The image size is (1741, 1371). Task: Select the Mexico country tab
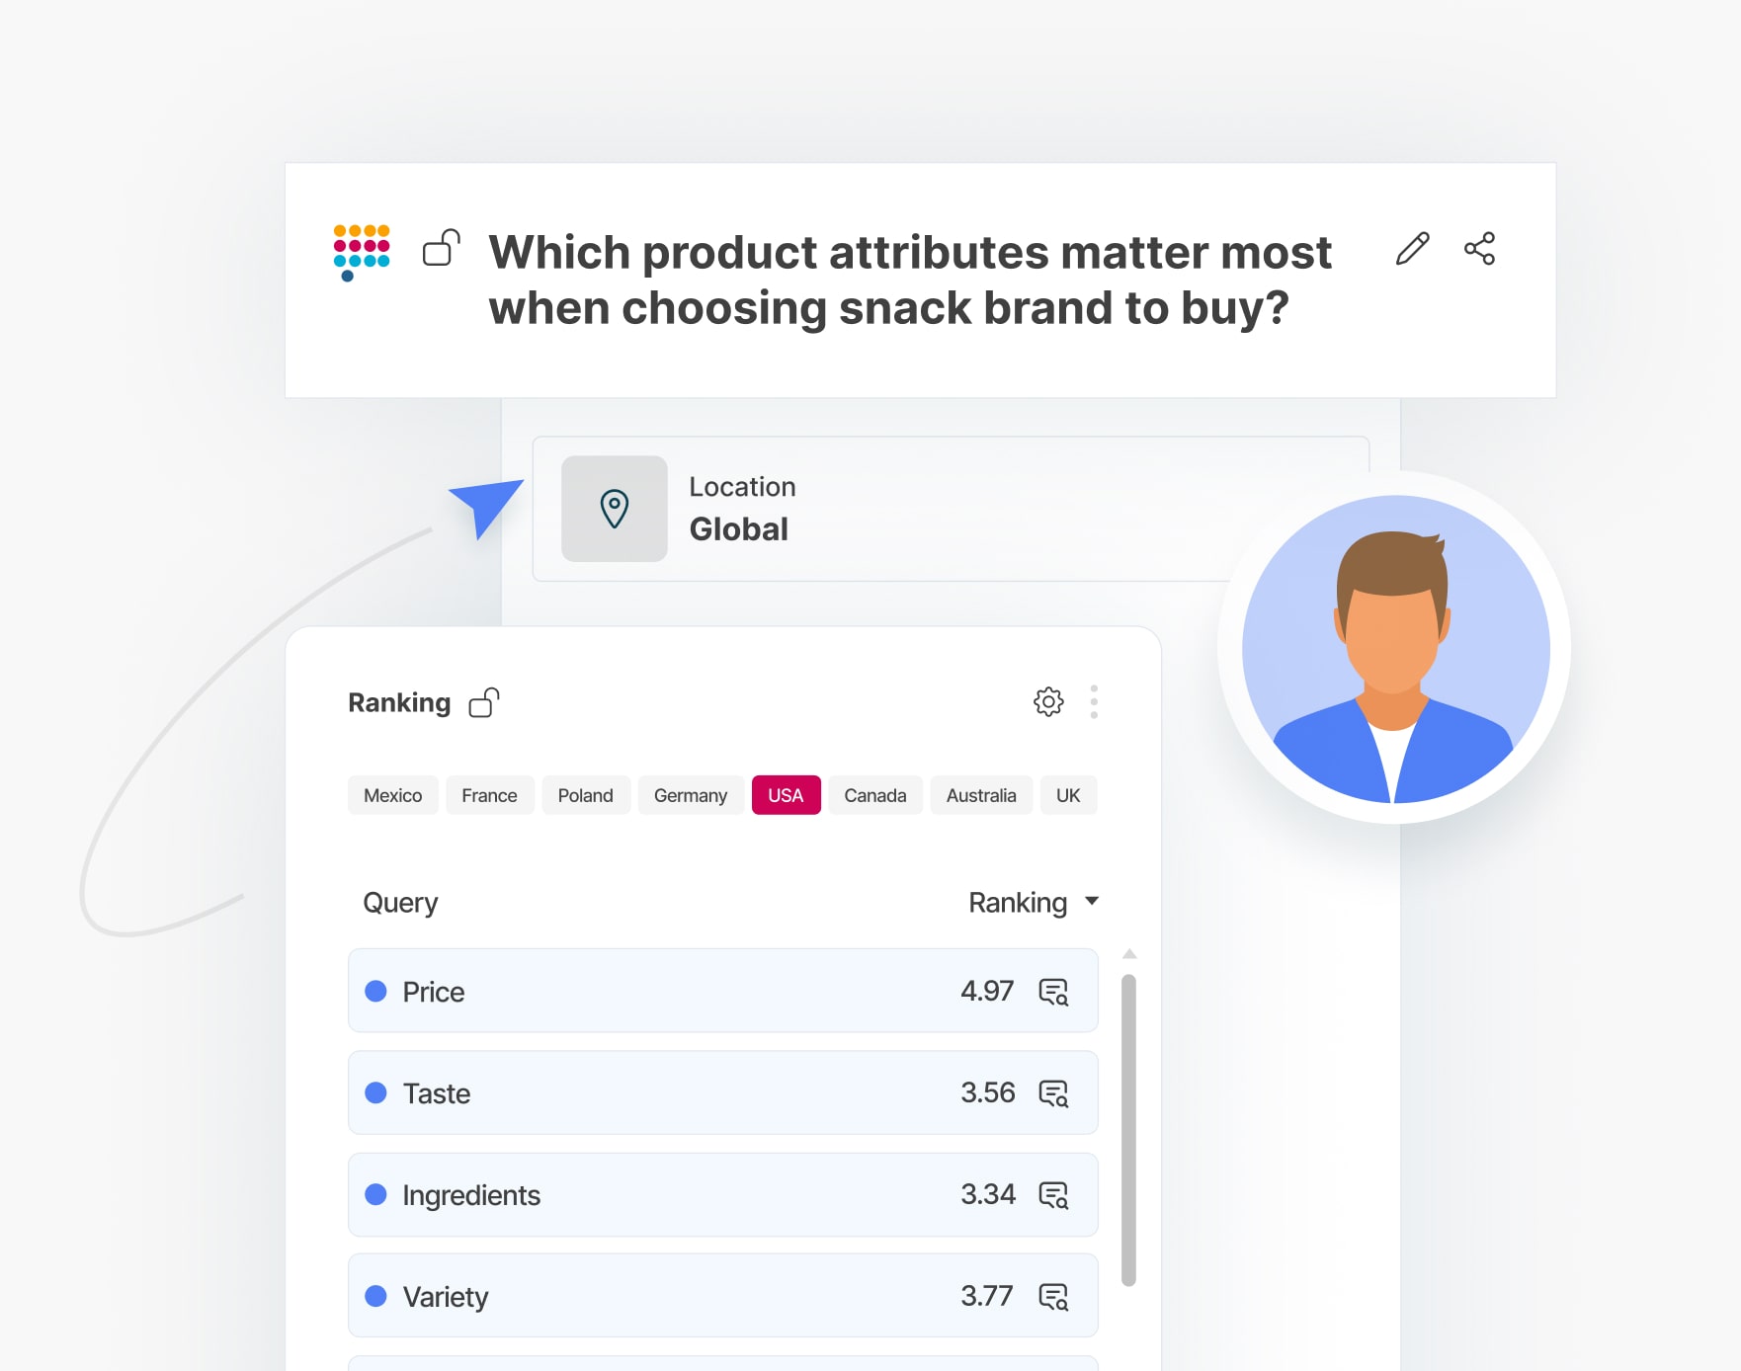(392, 795)
